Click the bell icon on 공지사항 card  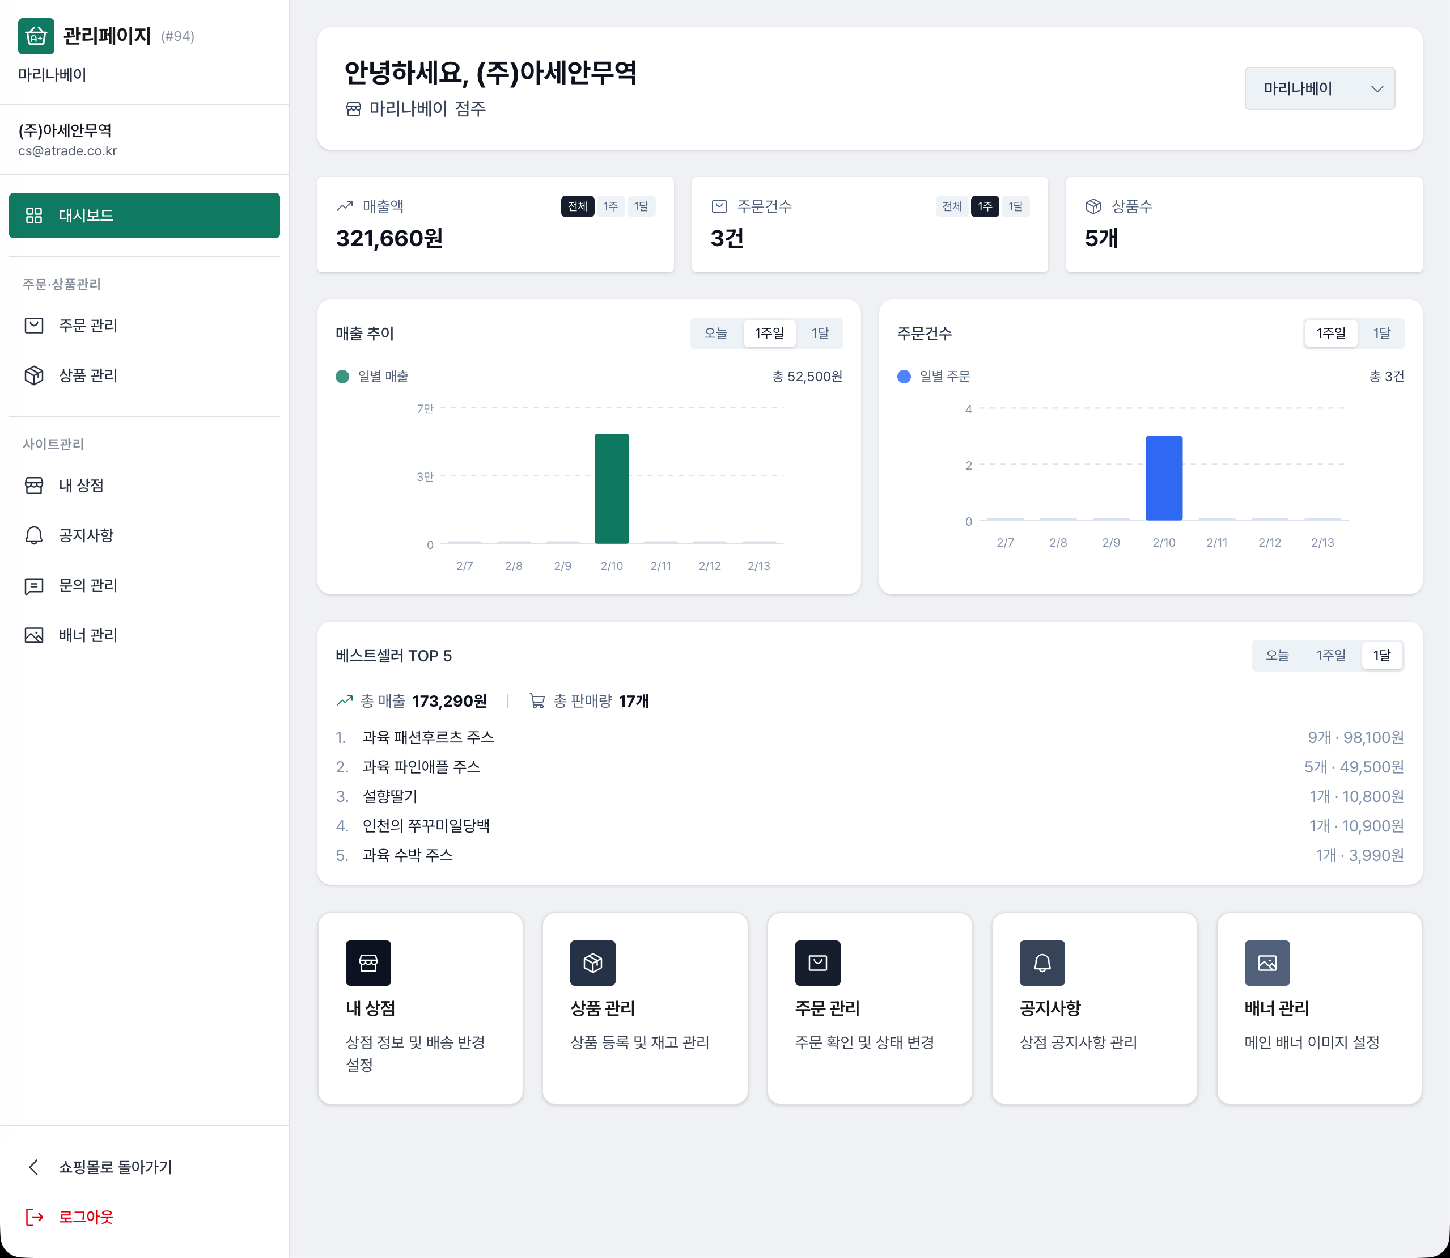click(x=1042, y=963)
